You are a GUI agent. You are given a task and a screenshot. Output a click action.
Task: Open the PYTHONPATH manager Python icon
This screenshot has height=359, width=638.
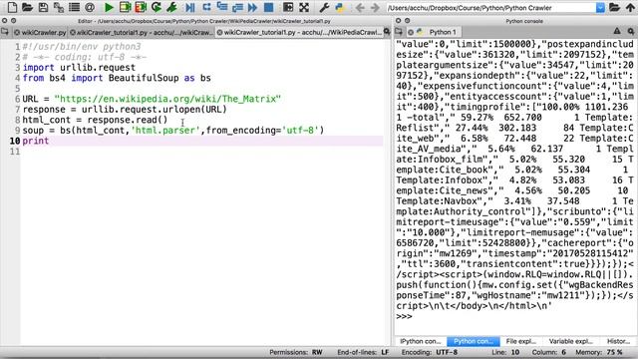click(x=340, y=7)
